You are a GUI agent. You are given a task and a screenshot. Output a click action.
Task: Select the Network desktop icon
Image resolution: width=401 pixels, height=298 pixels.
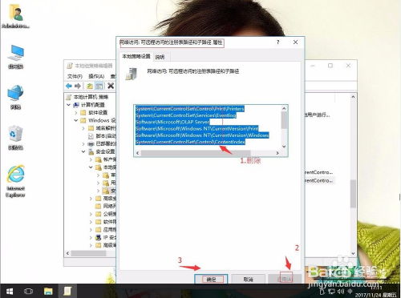coord(15,97)
